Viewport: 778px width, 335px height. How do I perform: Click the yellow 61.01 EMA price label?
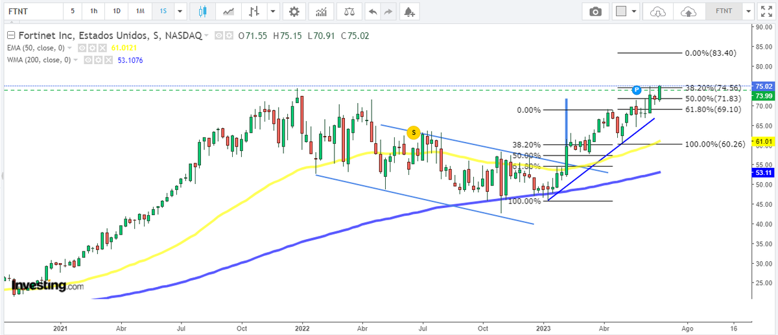pyautogui.click(x=764, y=141)
